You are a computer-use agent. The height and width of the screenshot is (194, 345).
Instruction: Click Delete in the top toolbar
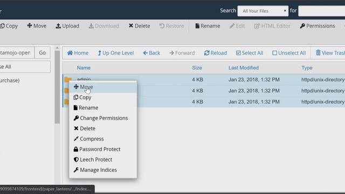coord(139,26)
